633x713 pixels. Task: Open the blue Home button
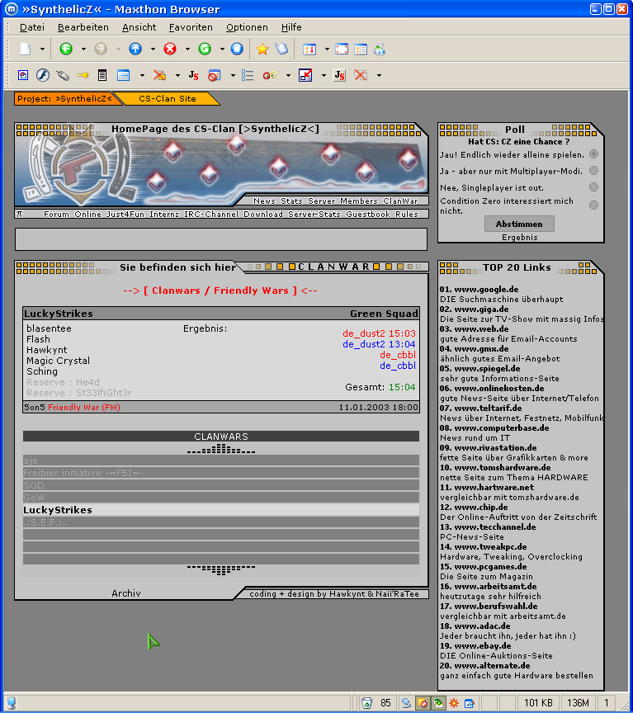[x=237, y=49]
